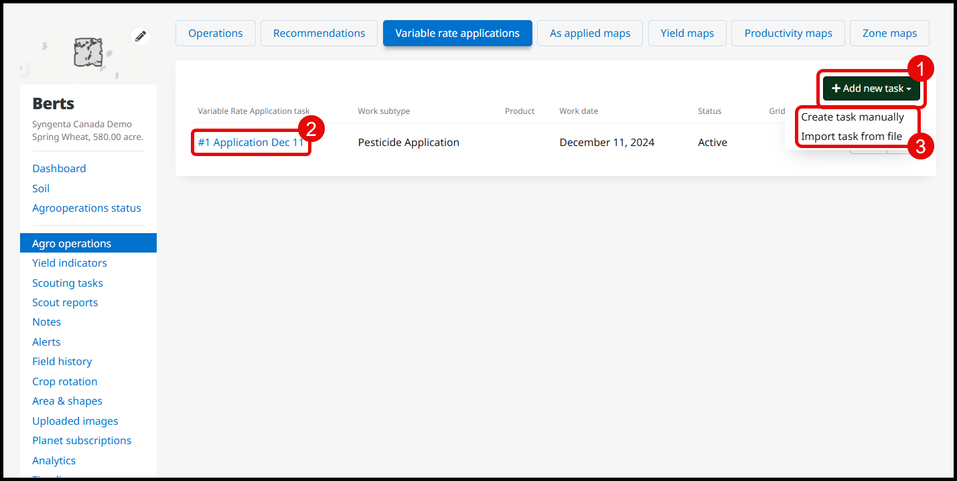Choose Import task from file option
Image resolution: width=957 pixels, height=481 pixels.
click(x=851, y=137)
